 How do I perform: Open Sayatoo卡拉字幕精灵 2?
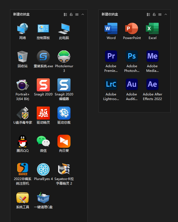[64, 169]
